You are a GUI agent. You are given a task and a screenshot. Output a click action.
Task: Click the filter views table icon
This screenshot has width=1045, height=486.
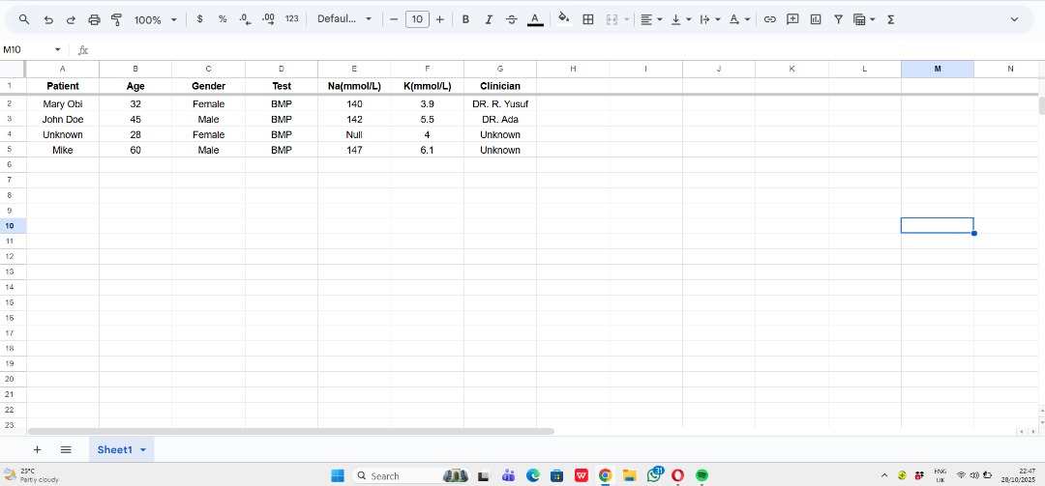[x=860, y=20]
